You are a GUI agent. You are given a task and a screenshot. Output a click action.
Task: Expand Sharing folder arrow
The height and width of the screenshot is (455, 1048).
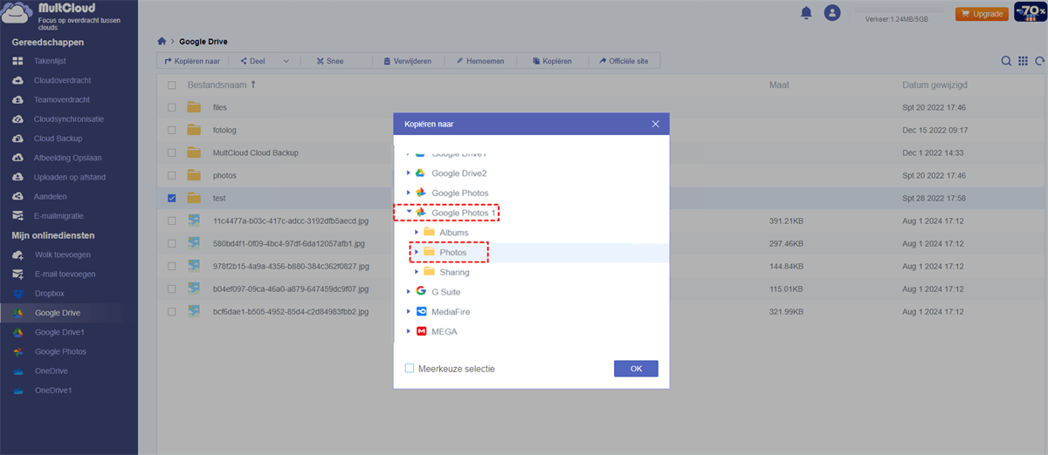(x=417, y=272)
